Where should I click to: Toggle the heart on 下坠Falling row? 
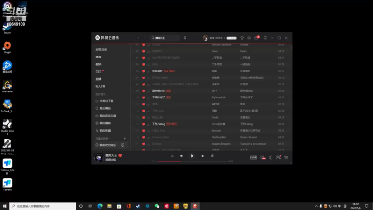click(x=144, y=124)
